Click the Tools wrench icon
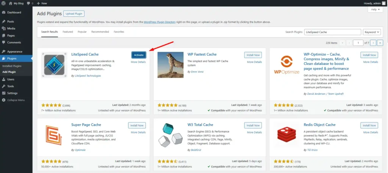The image size is (388, 173). 4,86
